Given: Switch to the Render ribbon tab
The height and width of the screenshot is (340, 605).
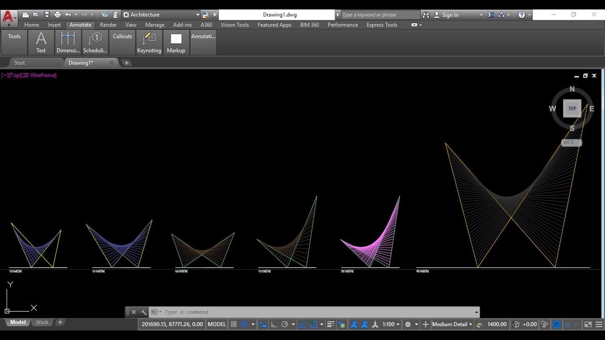Looking at the screenshot, I should (108, 25).
